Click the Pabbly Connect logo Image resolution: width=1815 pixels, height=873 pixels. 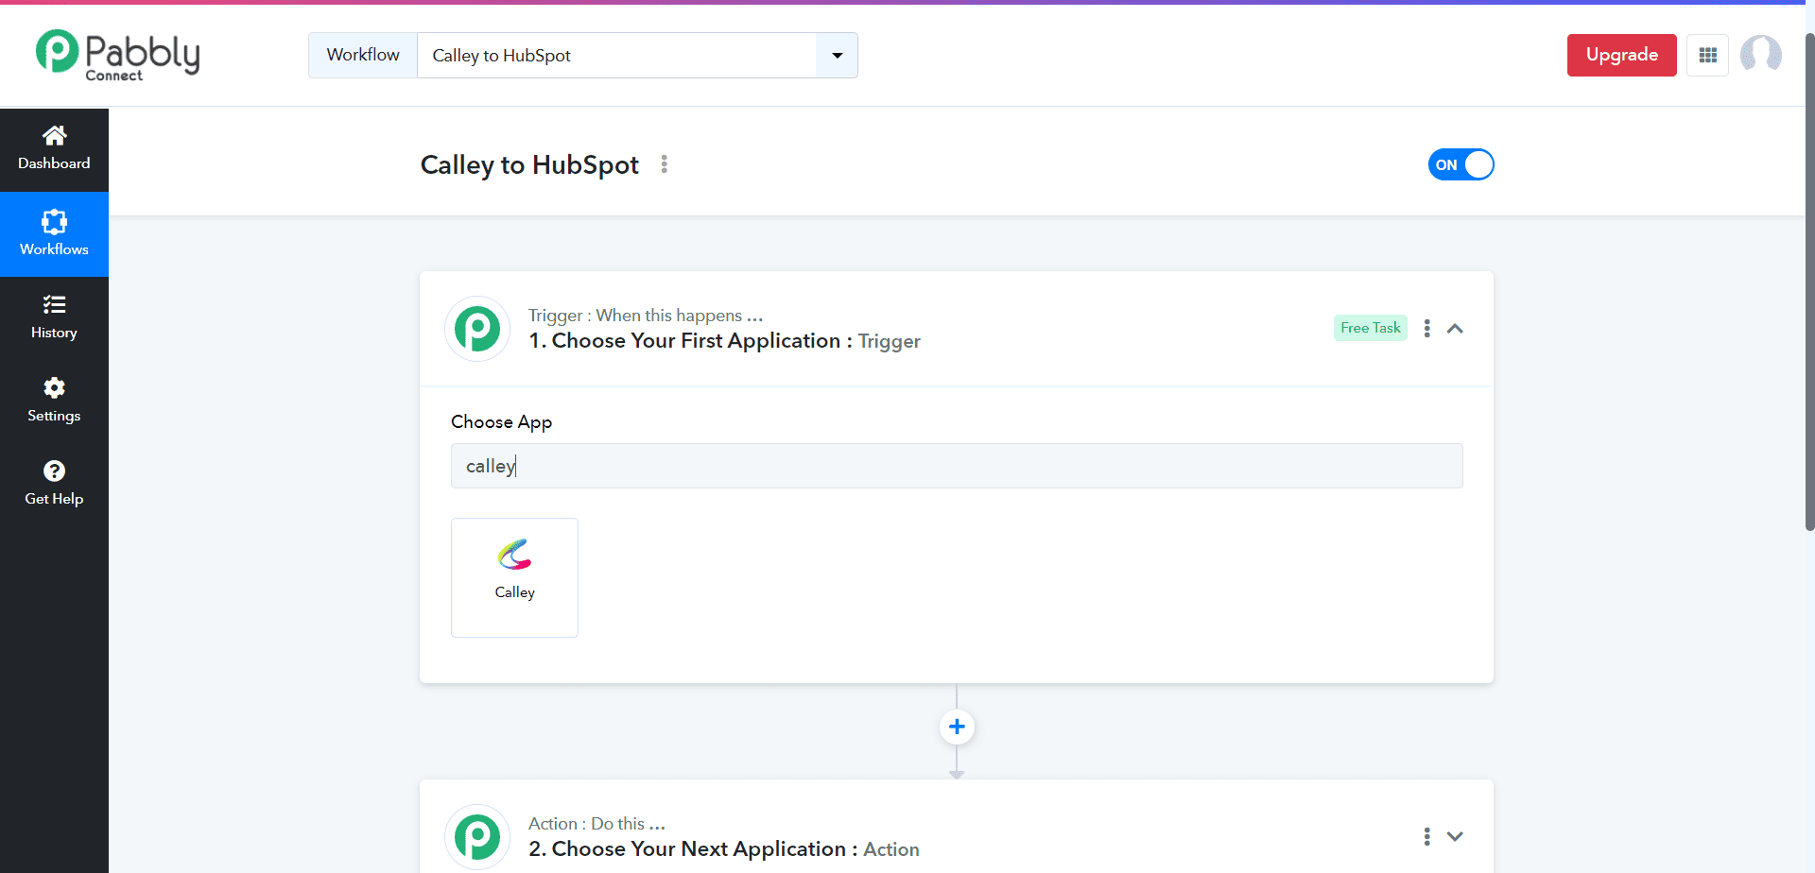(x=117, y=55)
